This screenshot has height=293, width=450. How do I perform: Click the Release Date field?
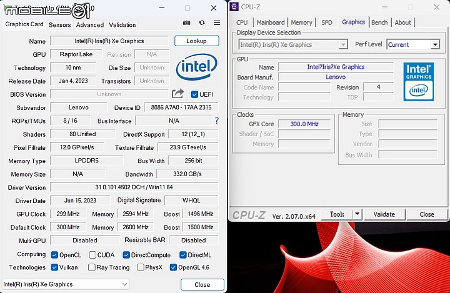pyautogui.click(x=73, y=81)
